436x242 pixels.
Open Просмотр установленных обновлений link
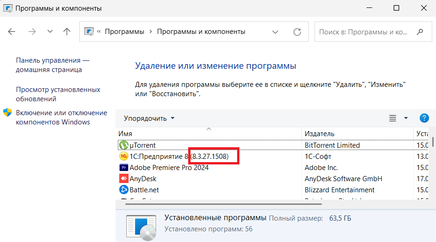tap(58, 94)
